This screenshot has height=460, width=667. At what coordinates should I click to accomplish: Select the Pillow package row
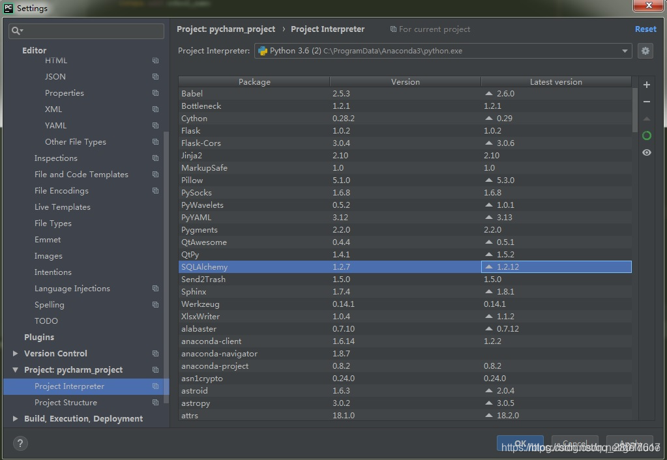click(405, 180)
